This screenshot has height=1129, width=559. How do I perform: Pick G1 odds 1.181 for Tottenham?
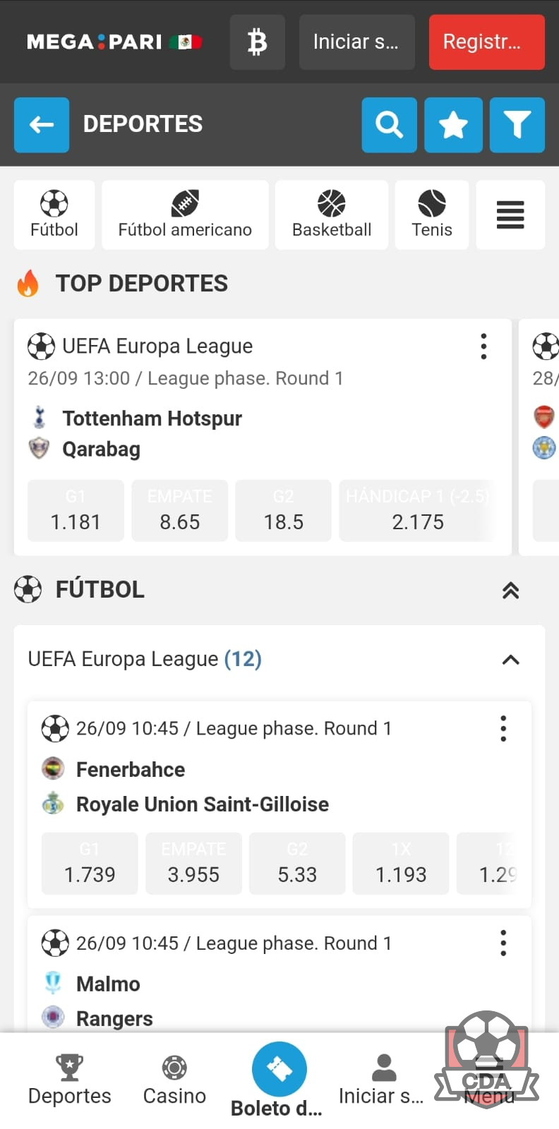point(76,511)
